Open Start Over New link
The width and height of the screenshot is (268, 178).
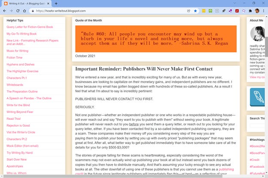click(17, 160)
